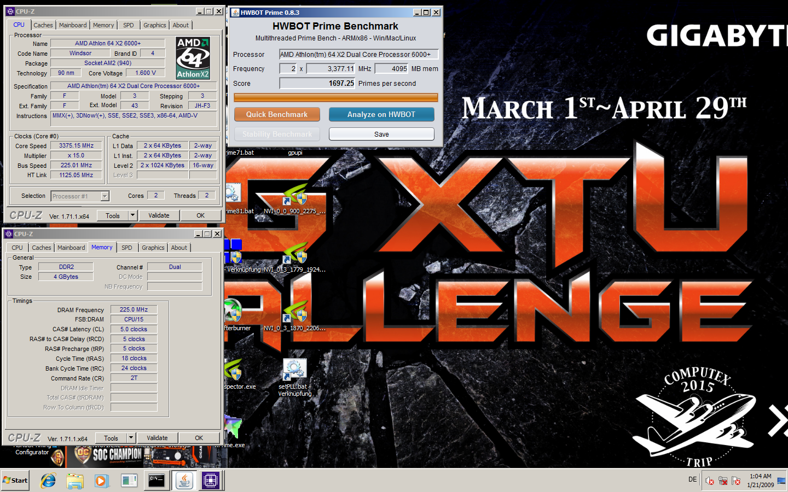Viewport: 788px width, 492px height.
Task: Switch to the CPU-Z purple chip taskbar icon
Action: point(211,481)
